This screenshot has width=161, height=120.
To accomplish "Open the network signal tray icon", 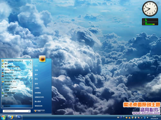I will click(x=141, y=117).
